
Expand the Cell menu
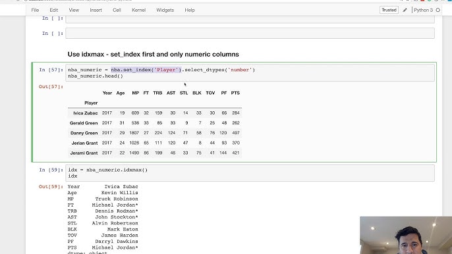coord(117,10)
